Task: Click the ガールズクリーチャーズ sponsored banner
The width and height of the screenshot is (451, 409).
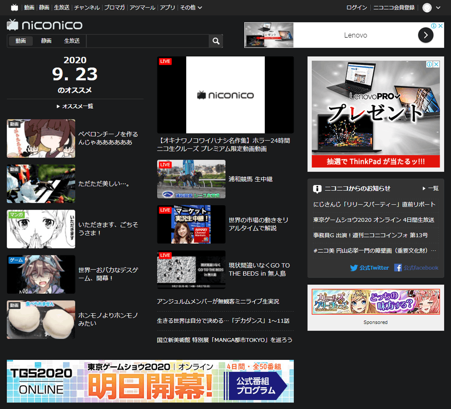Action: tap(376, 302)
